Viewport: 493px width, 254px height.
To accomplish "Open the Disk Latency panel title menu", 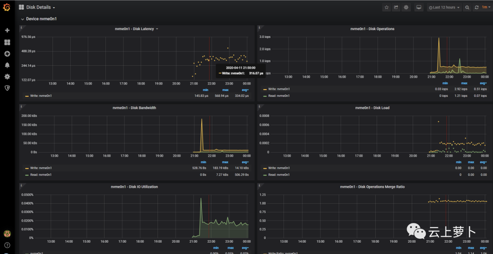I will 136,29.
